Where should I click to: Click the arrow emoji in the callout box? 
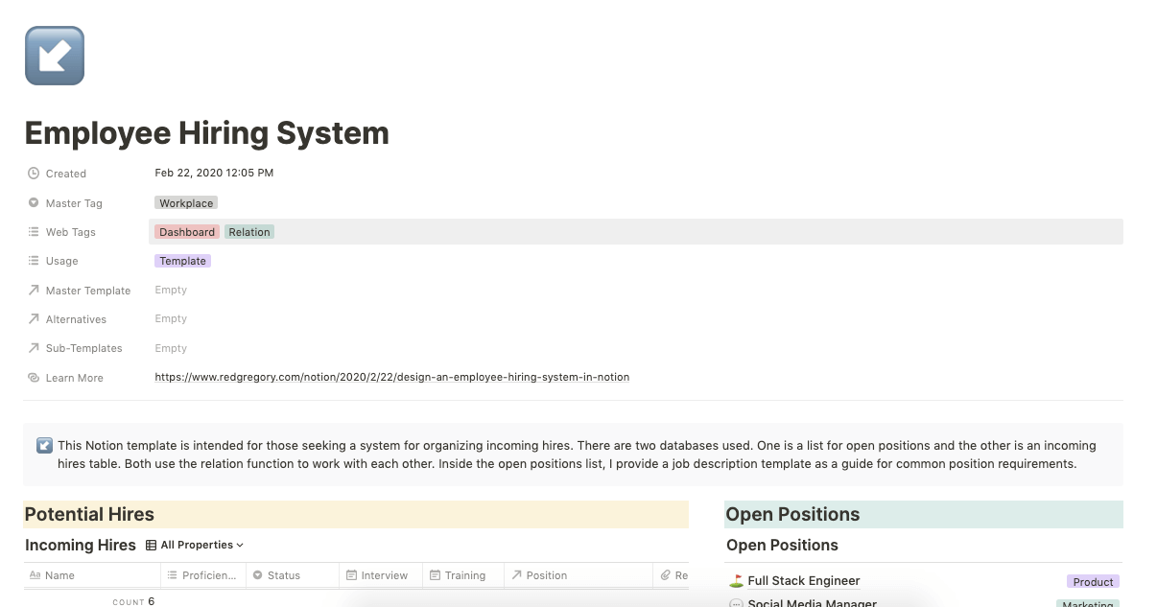coord(43,444)
